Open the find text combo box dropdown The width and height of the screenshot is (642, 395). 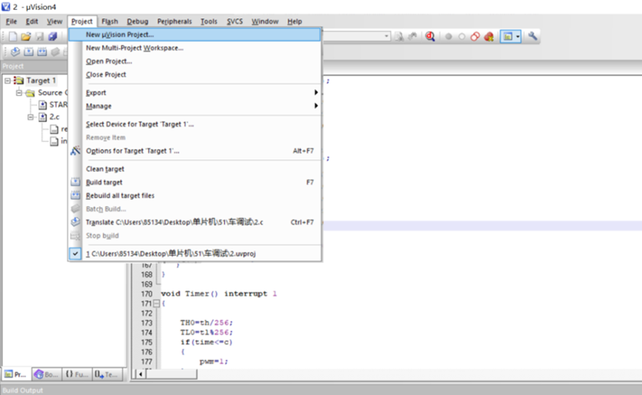pyautogui.click(x=386, y=37)
